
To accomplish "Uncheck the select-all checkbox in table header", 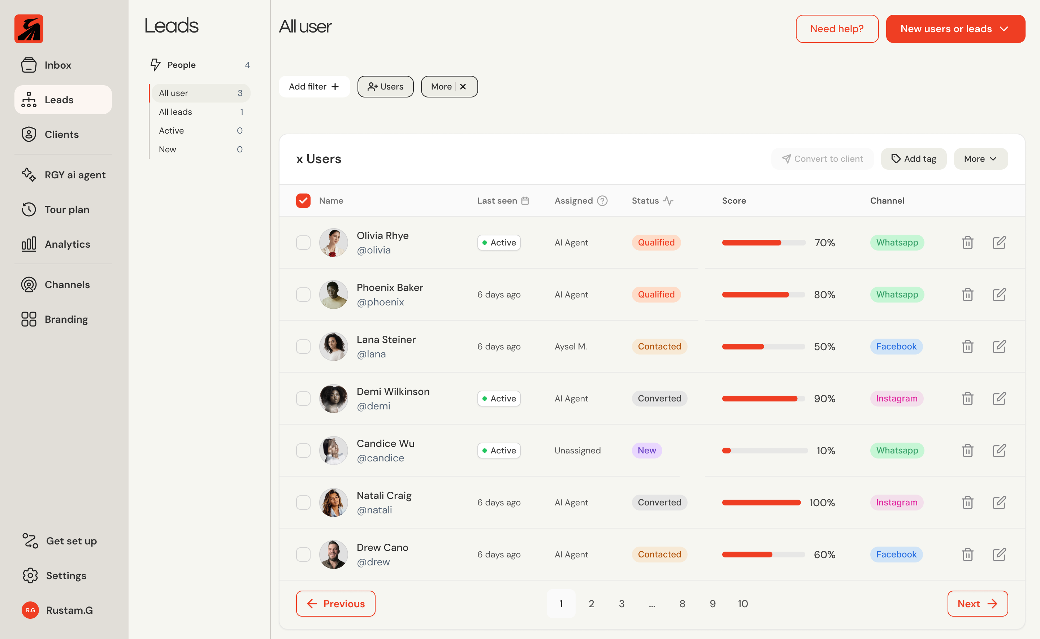I will [x=303, y=200].
